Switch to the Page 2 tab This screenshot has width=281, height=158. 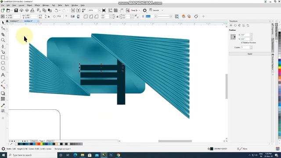coord(42,141)
